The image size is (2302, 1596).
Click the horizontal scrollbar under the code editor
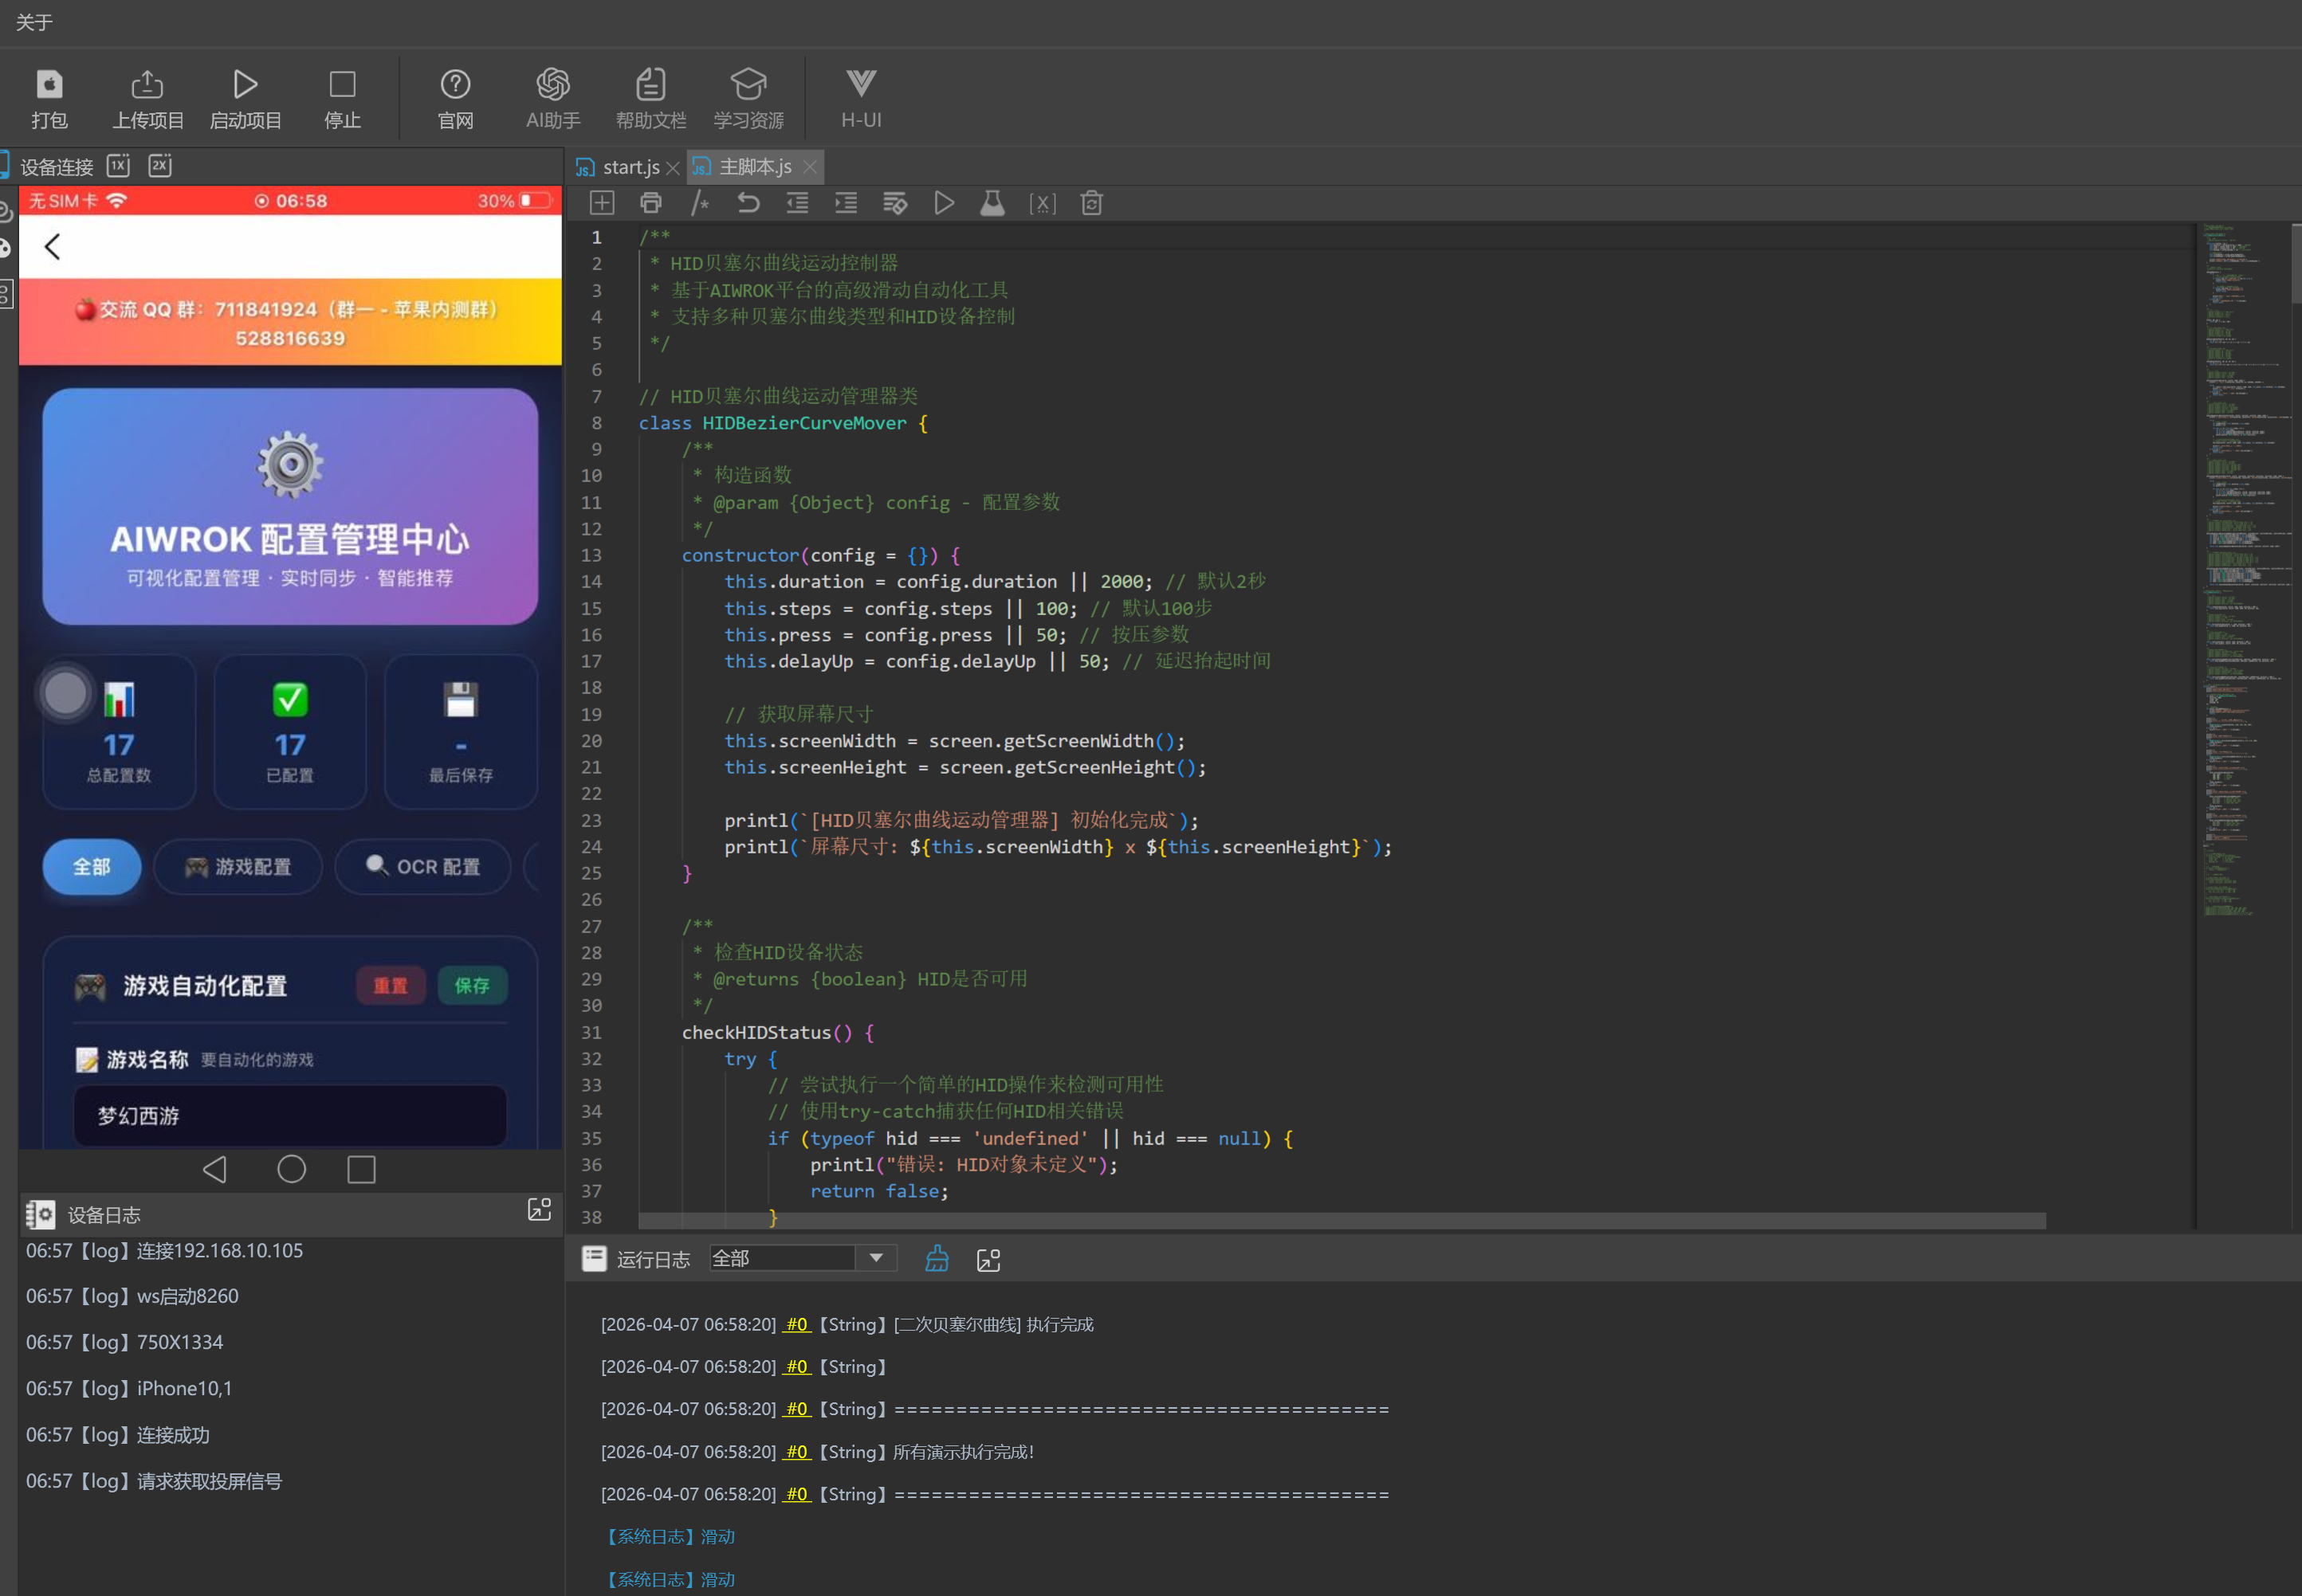(1341, 1221)
